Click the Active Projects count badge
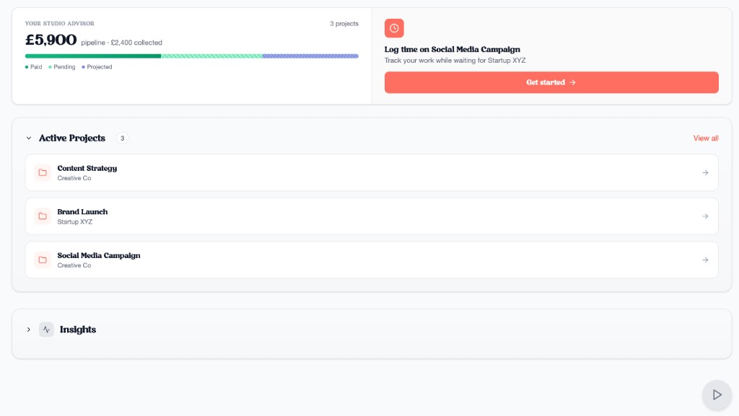The width and height of the screenshot is (739, 416). pyautogui.click(x=123, y=138)
